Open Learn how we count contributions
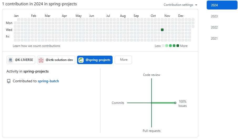Image resolution: width=238 pixels, height=139 pixels. point(37,46)
